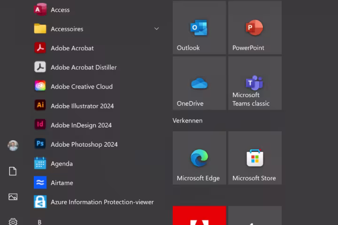This screenshot has height=225, width=338.
Task: Open Pictures from the sidebar image icon
Action: (13, 197)
